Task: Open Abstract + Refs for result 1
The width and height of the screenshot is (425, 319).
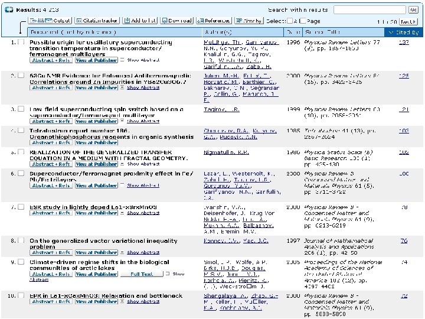Action: pos(51,60)
